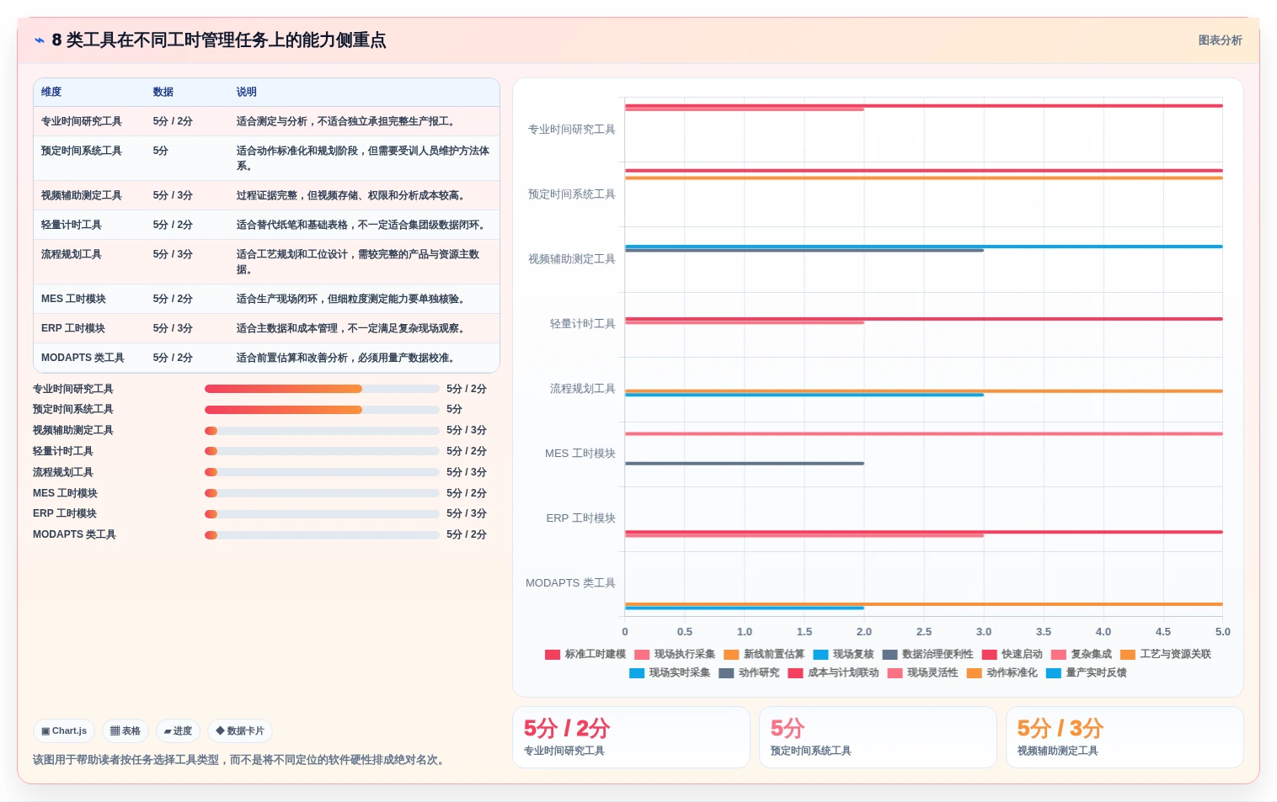1277x802 pixels.
Task: Open the 视频辅助测定工具 data card
Action: click(1125, 737)
